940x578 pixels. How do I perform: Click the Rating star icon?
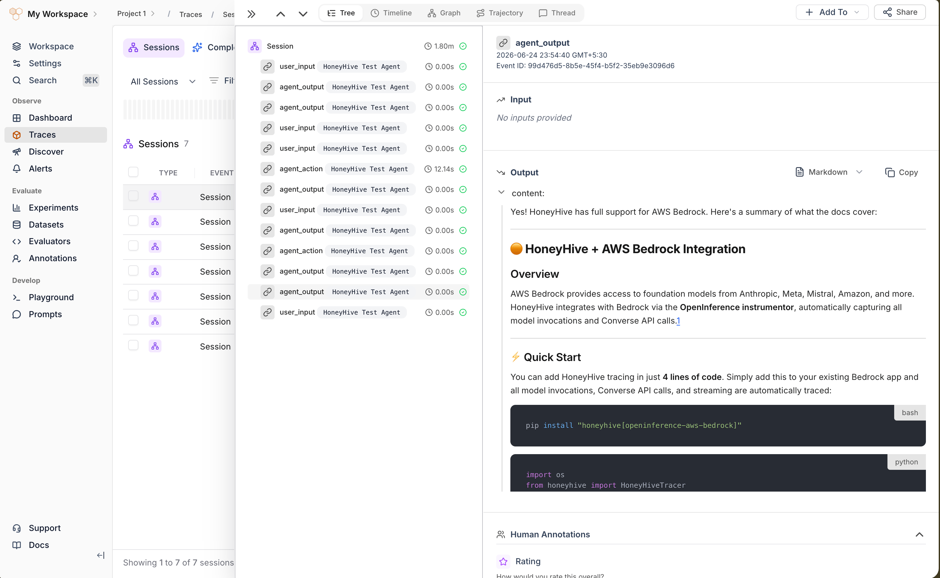[503, 561]
